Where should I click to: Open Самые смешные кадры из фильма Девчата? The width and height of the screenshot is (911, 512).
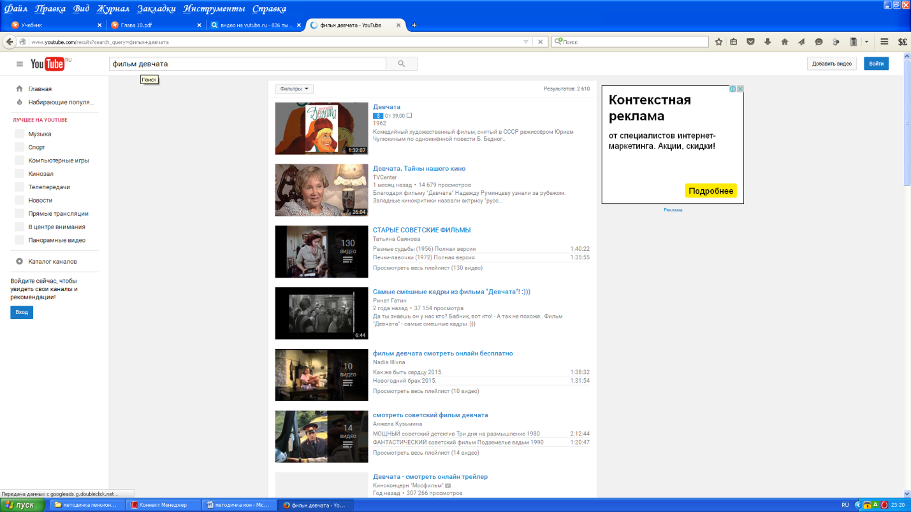tap(451, 292)
